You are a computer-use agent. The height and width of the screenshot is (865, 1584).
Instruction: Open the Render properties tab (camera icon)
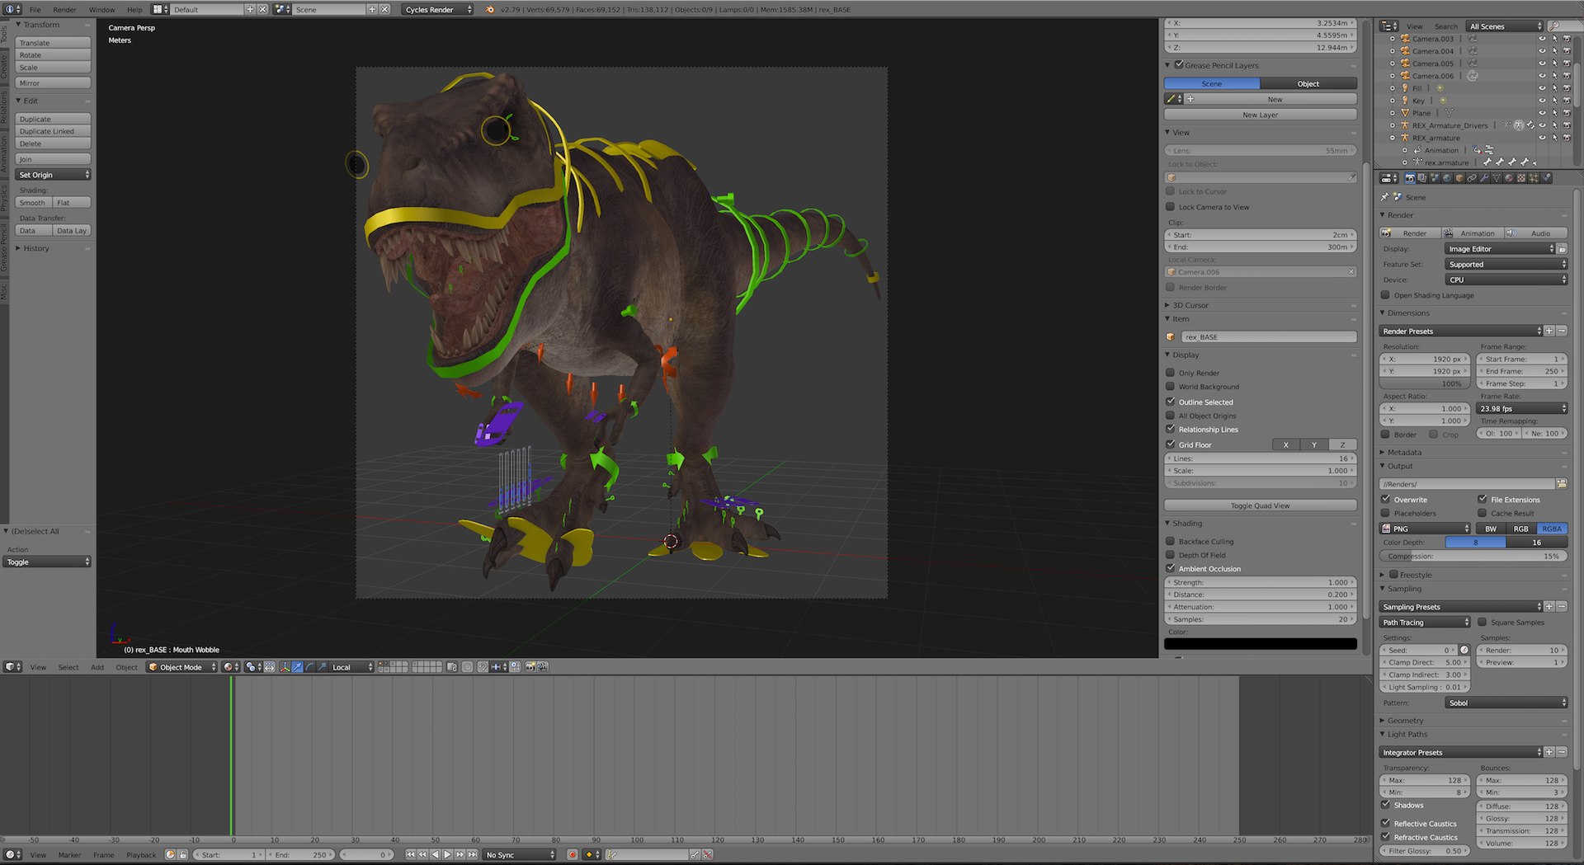(1410, 177)
